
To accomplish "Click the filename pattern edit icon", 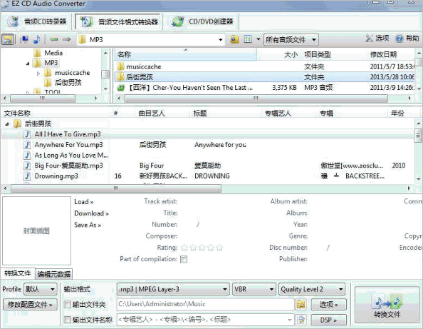I will [301, 320].
